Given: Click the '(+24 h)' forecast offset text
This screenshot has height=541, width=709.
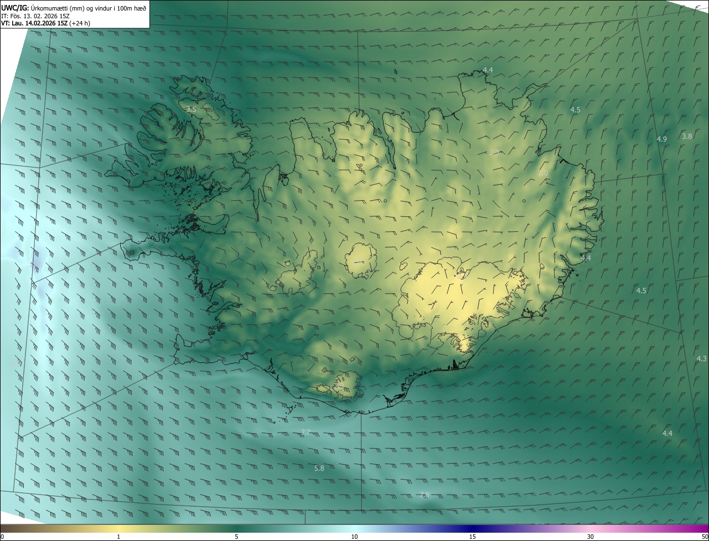Looking at the screenshot, I should (80, 23).
